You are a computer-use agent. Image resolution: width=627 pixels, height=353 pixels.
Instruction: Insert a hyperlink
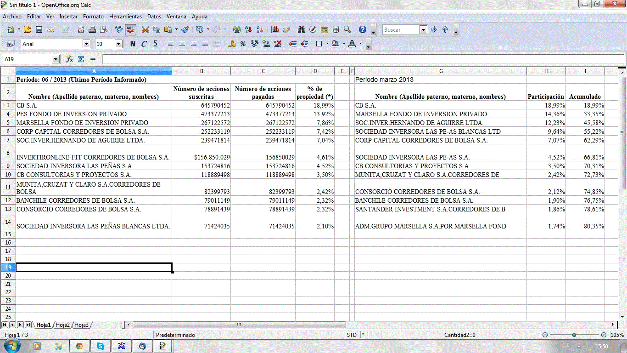click(237, 29)
